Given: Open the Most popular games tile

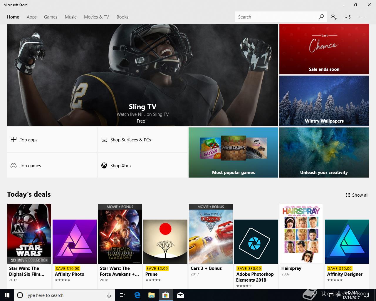Looking at the screenshot, I should (233, 152).
